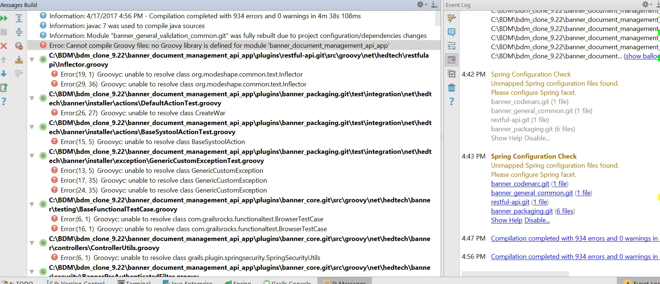The image size is (660, 284).
Task: Click info icon on 'javac 7 was used' row
Action: (43, 26)
